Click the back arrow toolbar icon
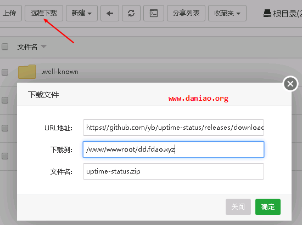Screen dimensions: 302x225 coord(110,13)
